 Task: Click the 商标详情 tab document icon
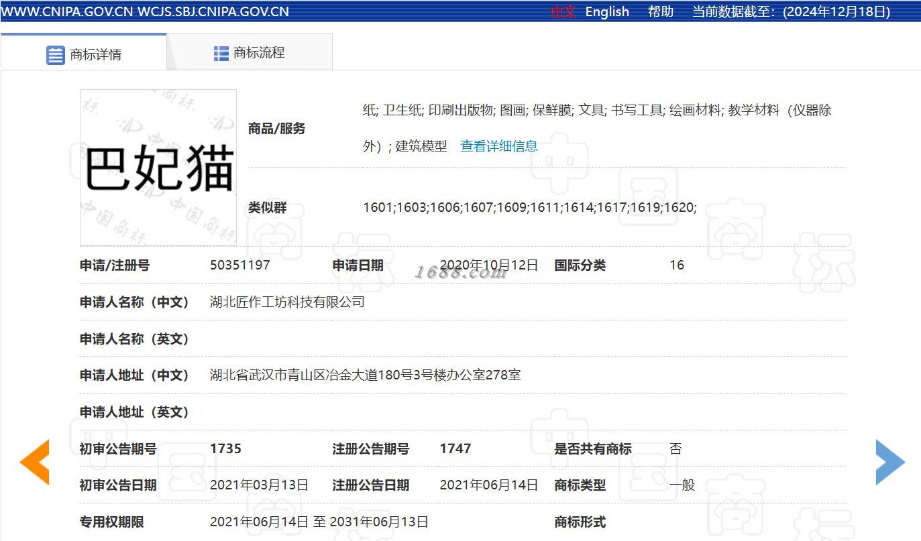(55, 55)
